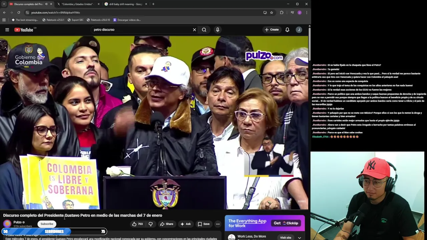Viewport: 427px width, 240px height.
Task: Open the YouTube hamburger guide menu
Action: pos(7,30)
